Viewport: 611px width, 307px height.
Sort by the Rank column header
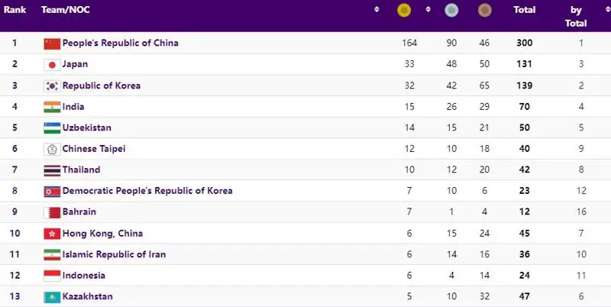(x=15, y=10)
